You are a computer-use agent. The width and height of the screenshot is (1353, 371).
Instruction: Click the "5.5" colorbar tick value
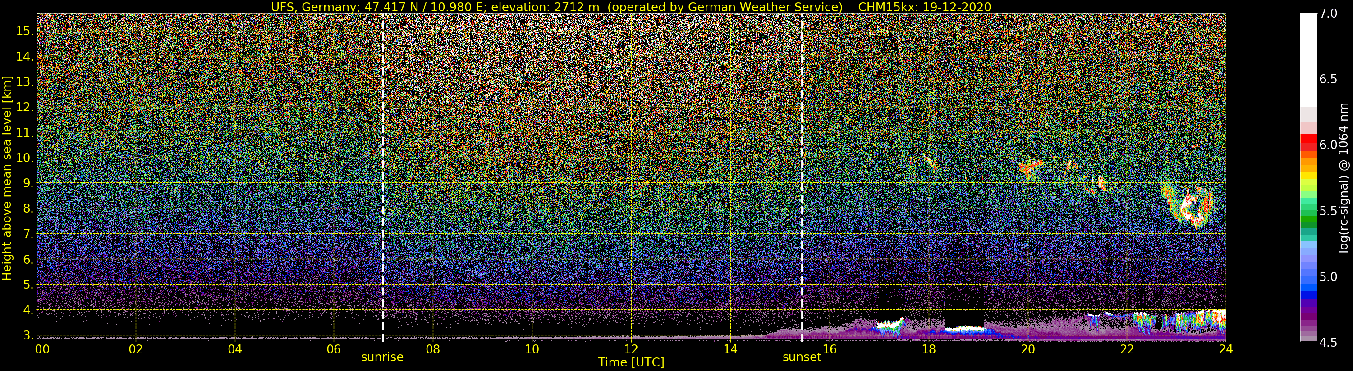(x=1328, y=211)
